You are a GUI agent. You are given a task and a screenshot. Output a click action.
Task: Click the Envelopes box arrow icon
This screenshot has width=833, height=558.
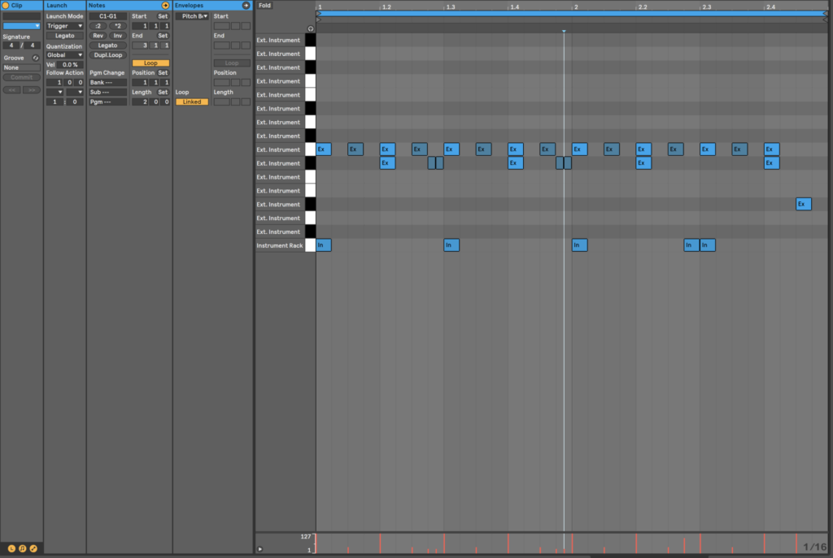click(246, 6)
